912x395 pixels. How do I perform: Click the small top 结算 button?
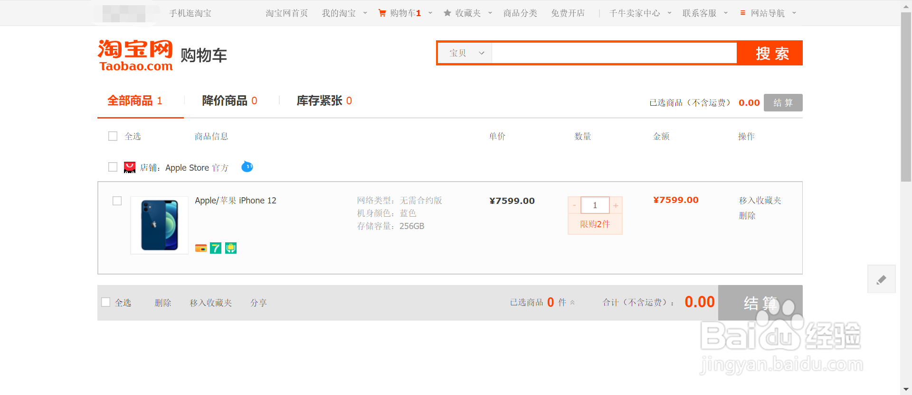pos(783,102)
